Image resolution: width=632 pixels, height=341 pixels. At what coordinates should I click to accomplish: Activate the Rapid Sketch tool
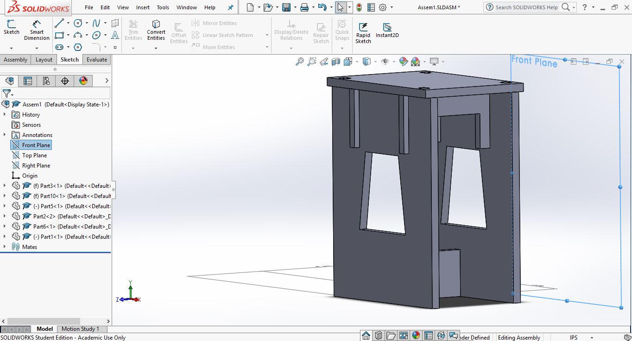coord(363,32)
